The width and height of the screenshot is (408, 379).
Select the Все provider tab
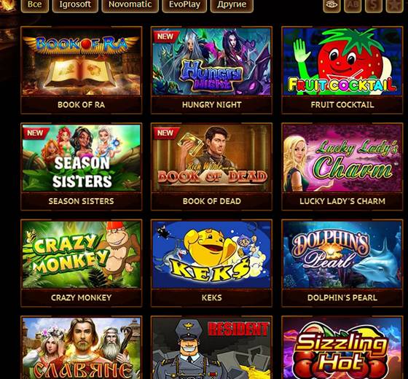(x=35, y=4)
